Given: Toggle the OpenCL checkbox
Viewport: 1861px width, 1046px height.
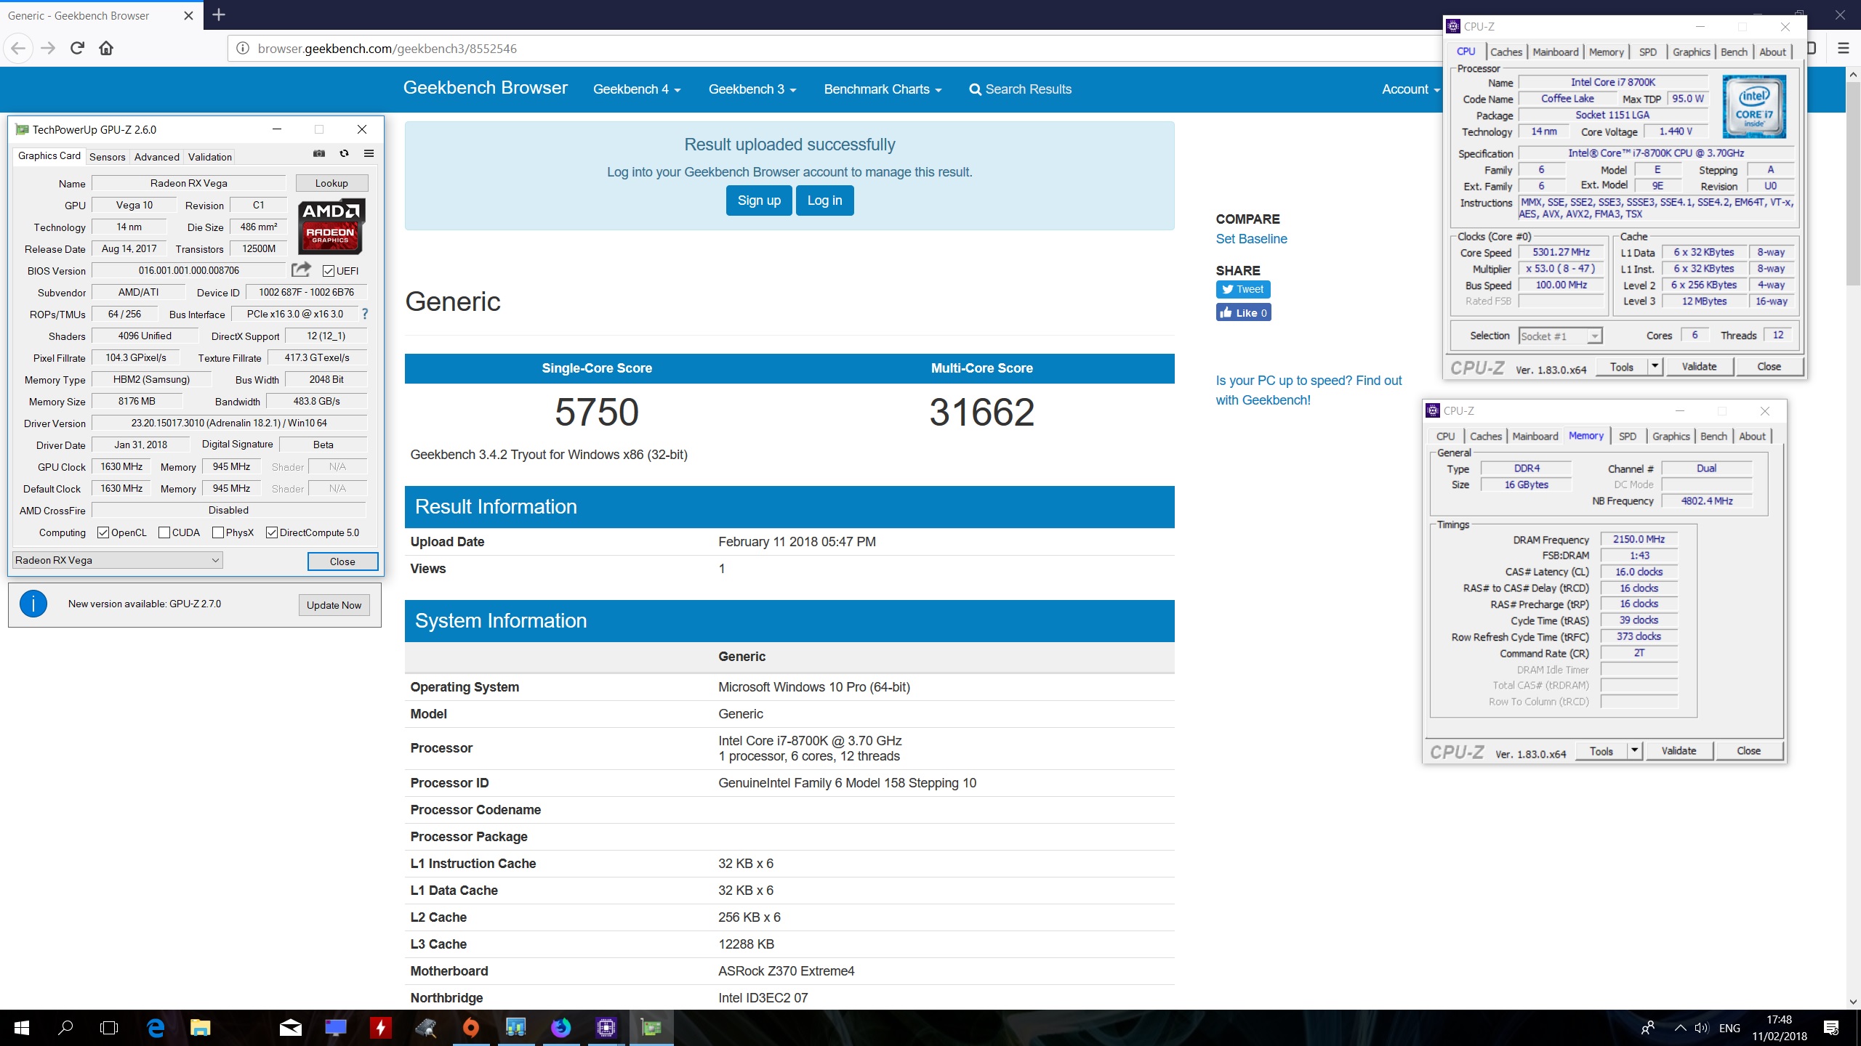Looking at the screenshot, I should (x=103, y=532).
